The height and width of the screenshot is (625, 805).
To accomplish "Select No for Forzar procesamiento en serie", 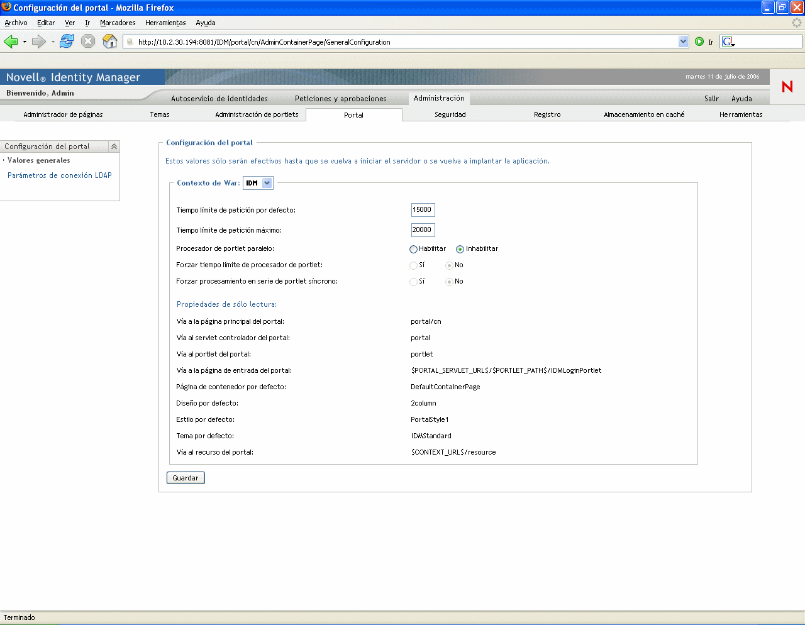I will pos(449,282).
